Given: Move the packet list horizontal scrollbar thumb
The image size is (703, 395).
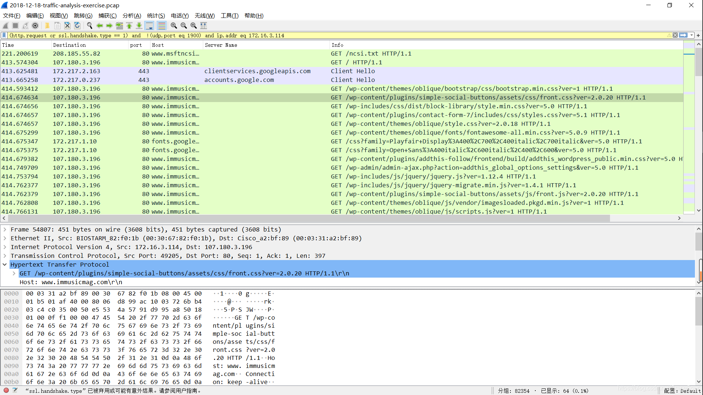Looking at the screenshot, I should coord(309,218).
